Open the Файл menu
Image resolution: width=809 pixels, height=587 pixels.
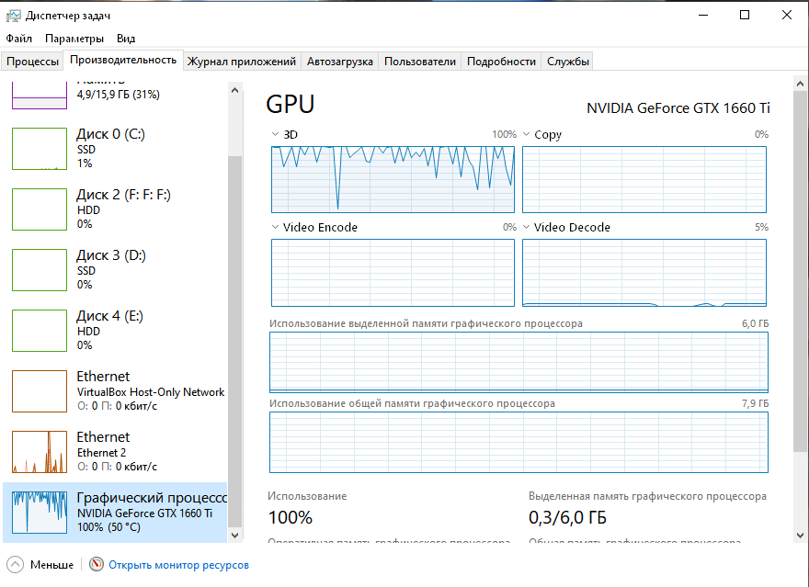[19, 39]
